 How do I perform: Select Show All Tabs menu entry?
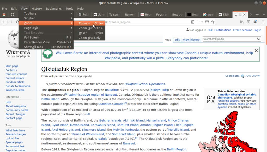click(46, 47)
